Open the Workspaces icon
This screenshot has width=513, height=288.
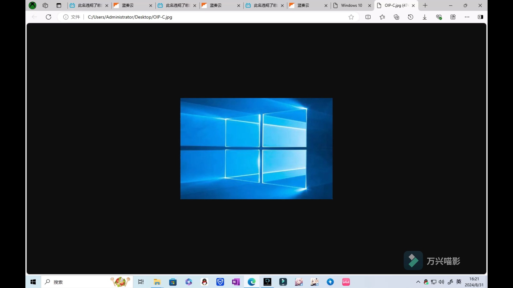pyautogui.click(x=45, y=5)
